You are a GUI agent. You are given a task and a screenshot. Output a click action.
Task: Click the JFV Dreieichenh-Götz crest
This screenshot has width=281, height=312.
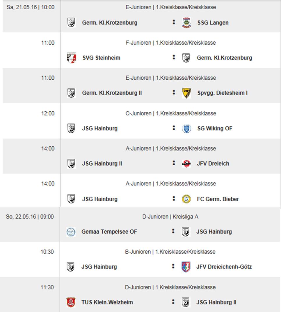(x=186, y=267)
